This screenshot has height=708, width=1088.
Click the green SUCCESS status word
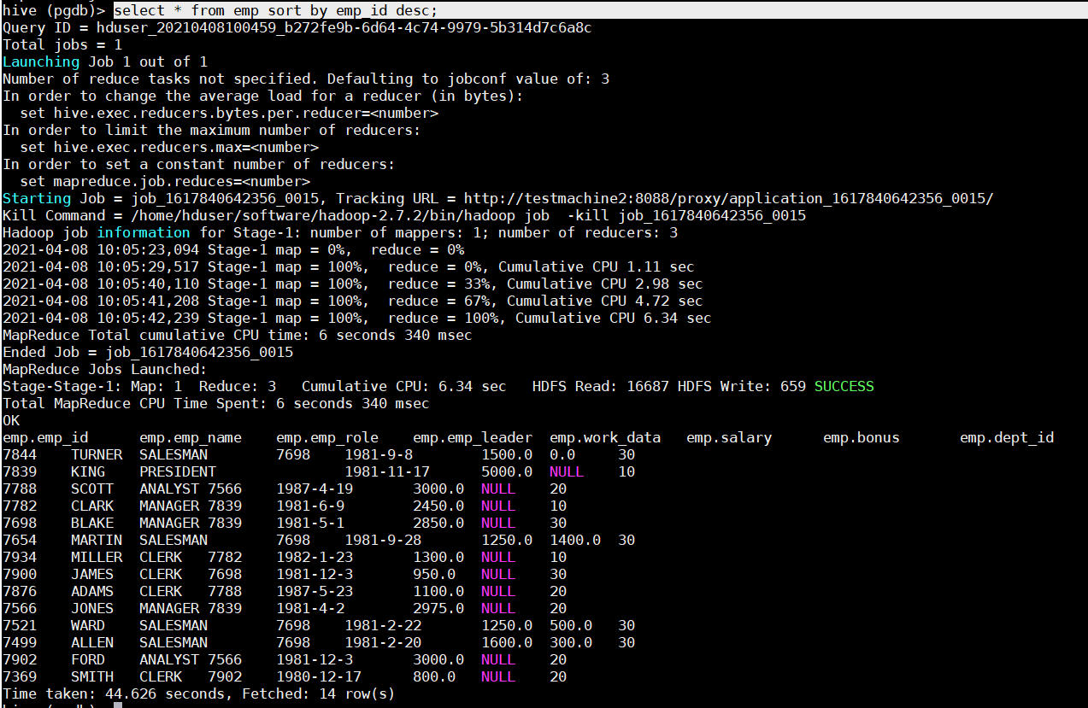tap(844, 386)
